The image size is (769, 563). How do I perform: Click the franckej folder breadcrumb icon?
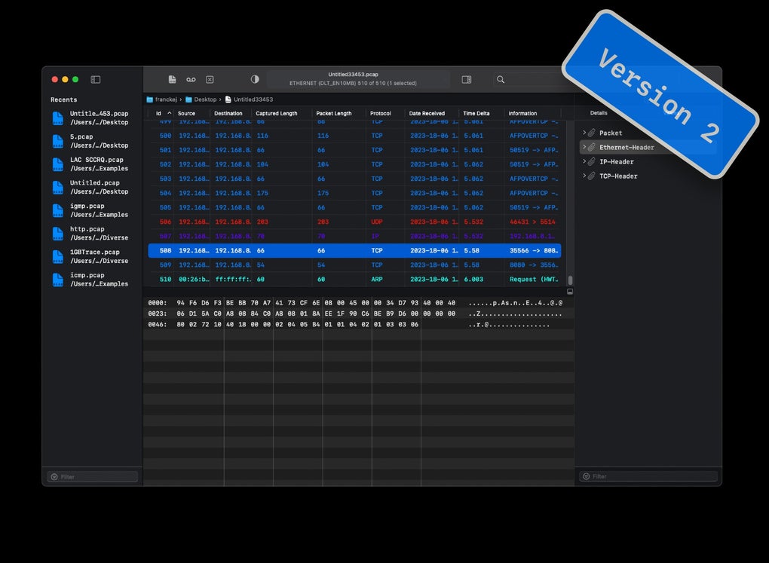pyautogui.click(x=149, y=99)
